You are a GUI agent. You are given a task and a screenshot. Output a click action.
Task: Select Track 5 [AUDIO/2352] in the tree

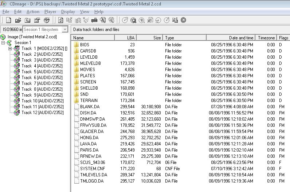coord(42,72)
